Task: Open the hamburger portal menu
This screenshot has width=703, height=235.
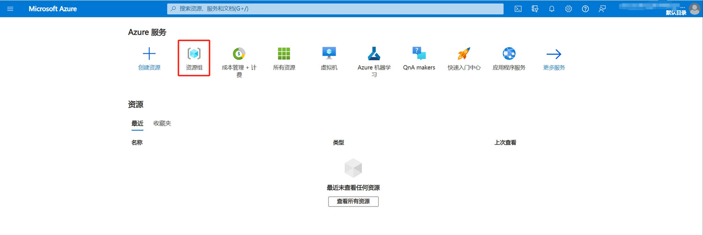Action: coord(10,8)
